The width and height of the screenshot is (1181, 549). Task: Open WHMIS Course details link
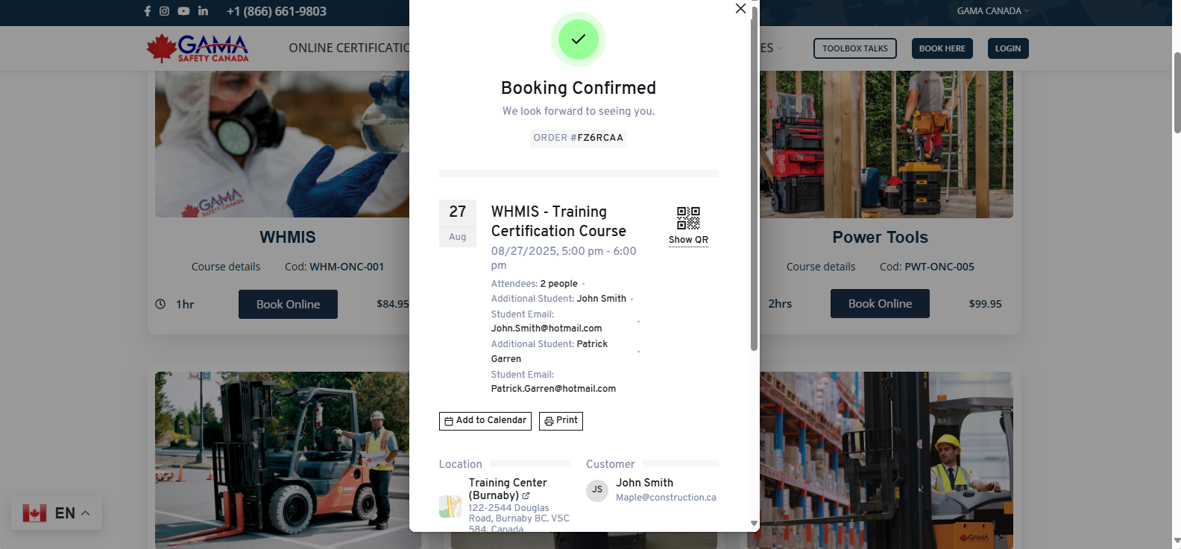coord(226,267)
